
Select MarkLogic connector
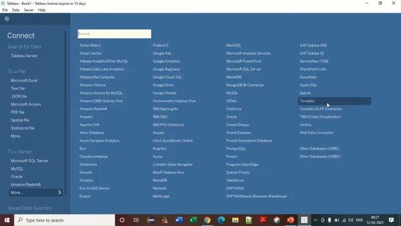click(161, 196)
